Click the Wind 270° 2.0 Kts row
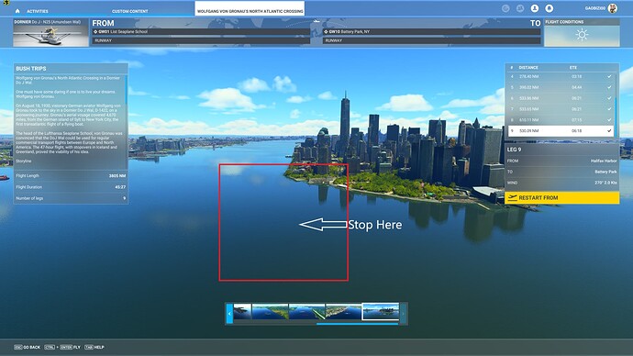 point(562,183)
